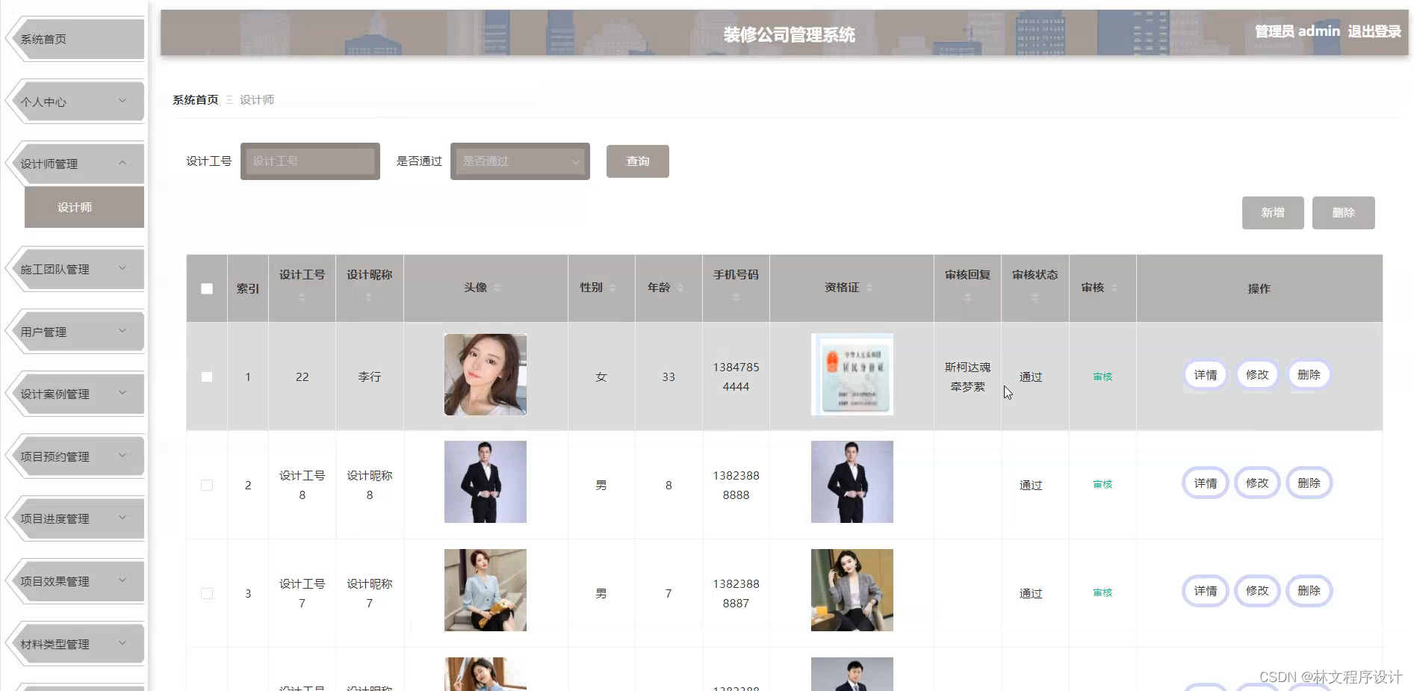Sort by 年龄 column arrows
The image size is (1414, 691).
pyautogui.click(x=680, y=288)
